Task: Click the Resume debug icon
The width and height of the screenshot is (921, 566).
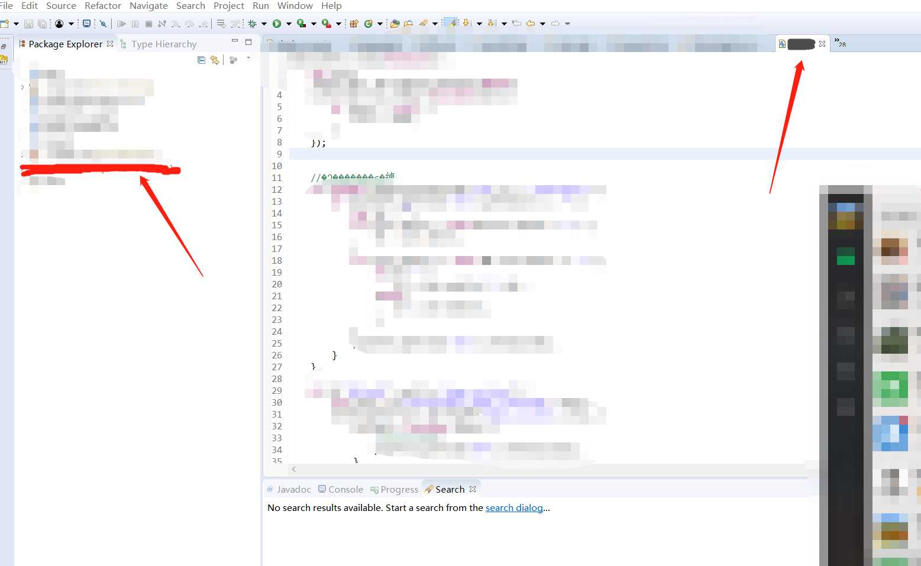Action: coord(121,24)
